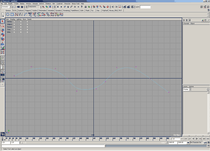This screenshot has height=151, width=210.
Task: Activate the Select tool arrow in the toolbox
Action: pyautogui.click(x=2, y=21)
